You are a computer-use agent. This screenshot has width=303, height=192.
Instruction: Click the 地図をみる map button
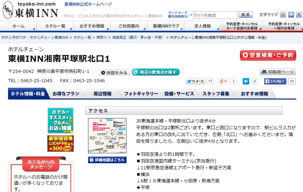(114, 73)
